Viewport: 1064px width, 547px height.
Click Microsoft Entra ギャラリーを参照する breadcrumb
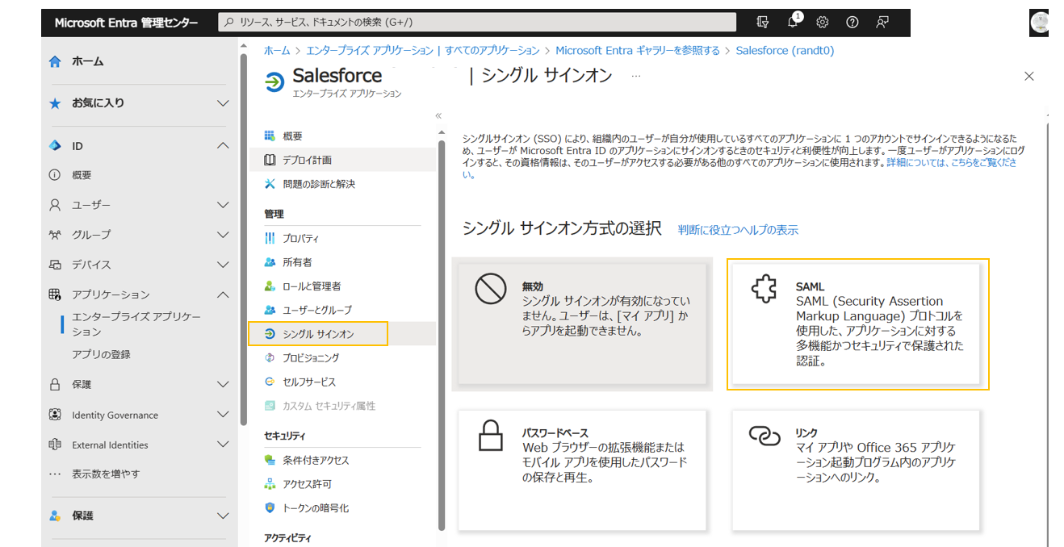[x=638, y=50]
